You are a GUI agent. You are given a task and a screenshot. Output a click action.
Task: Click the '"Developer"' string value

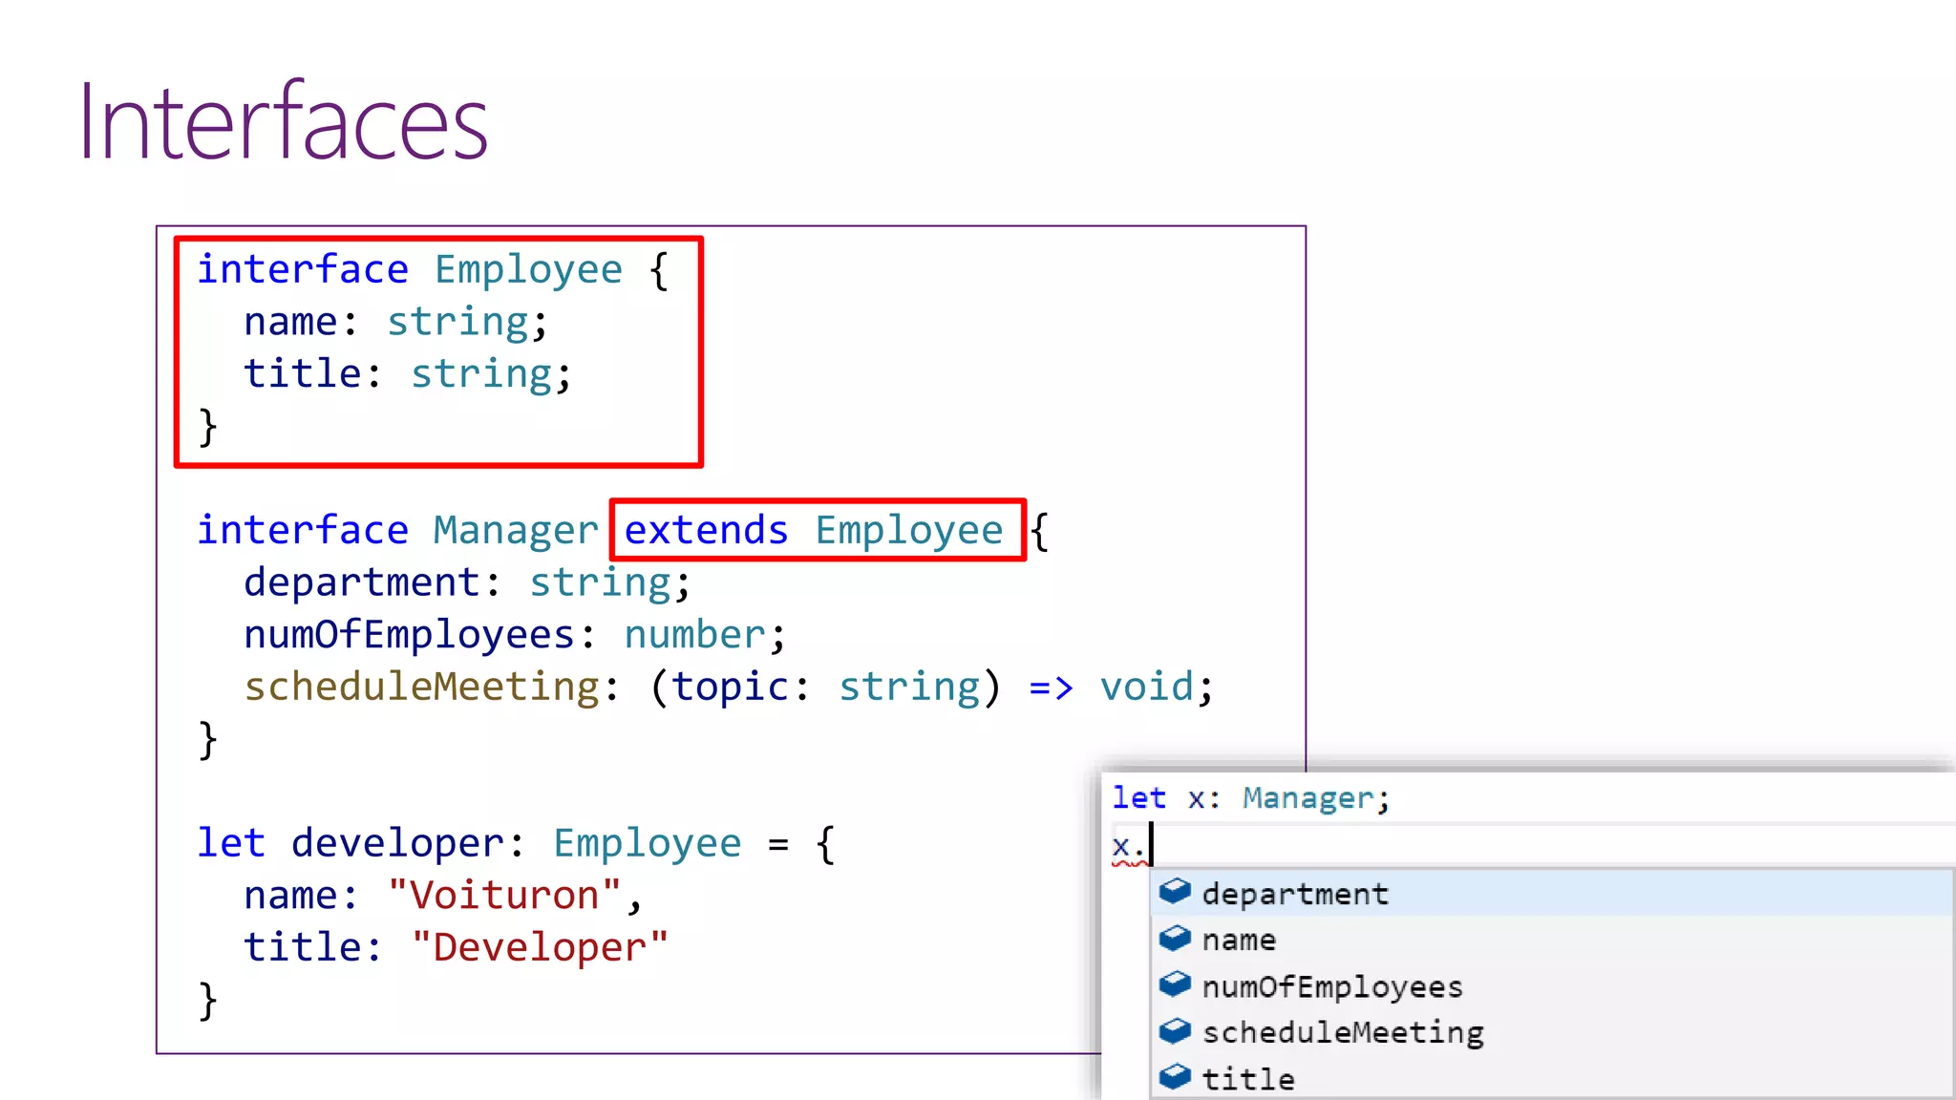pyautogui.click(x=540, y=947)
